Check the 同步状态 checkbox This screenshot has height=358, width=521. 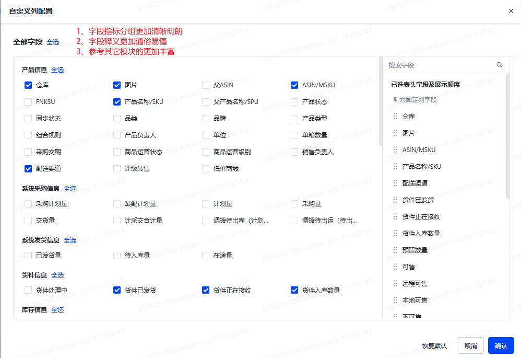(28, 119)
